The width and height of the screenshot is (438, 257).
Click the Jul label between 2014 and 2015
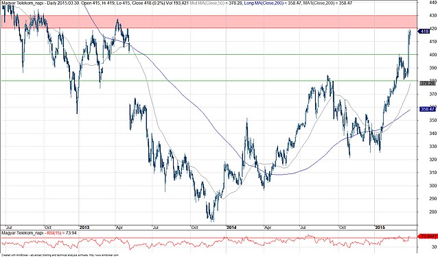pyautogui.click(x=303, y=227)
